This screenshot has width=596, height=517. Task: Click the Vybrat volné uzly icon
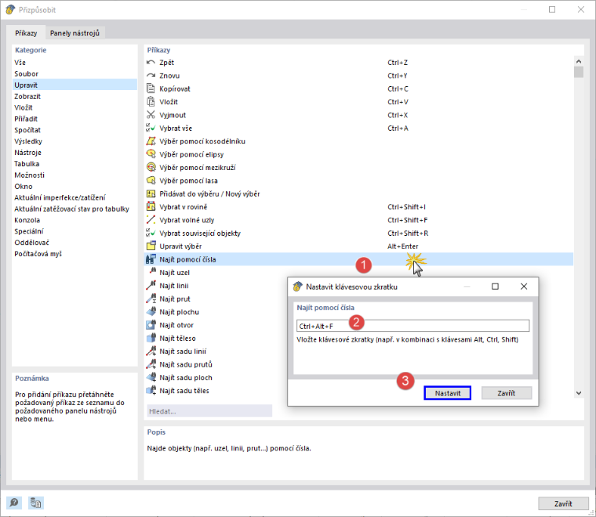(151, 220)
